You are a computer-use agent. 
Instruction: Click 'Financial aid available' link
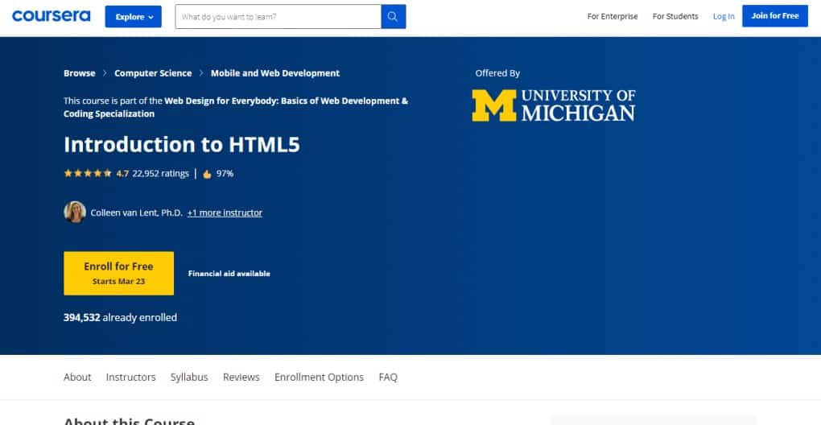229,273
